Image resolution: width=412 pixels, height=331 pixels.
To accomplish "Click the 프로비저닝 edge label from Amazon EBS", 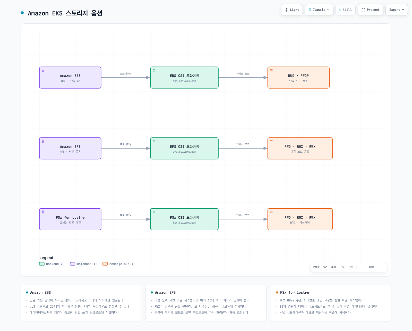I will (x=126, y=74).
